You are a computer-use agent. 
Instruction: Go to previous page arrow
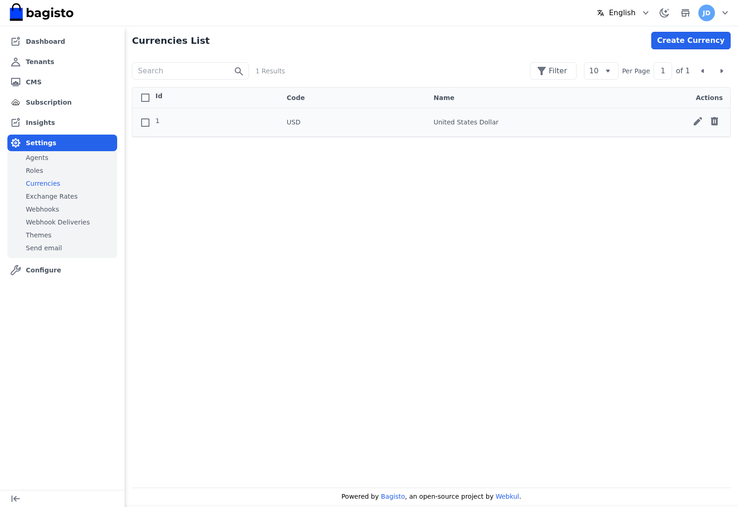(702, 71)
